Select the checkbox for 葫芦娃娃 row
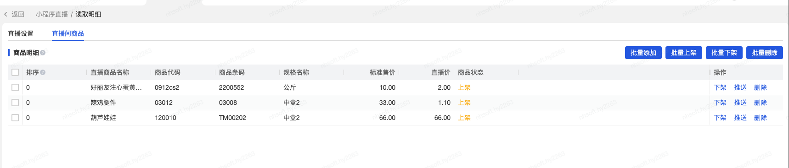The image size is (789, 168). pos(15,118)
